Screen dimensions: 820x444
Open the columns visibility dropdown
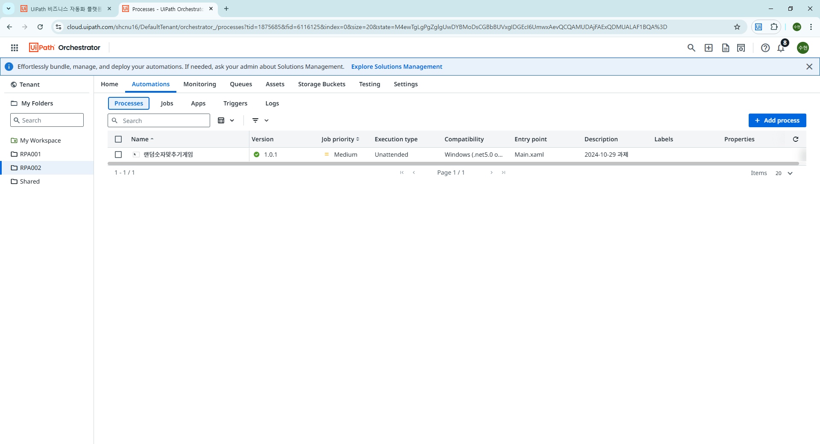[226, 120]
